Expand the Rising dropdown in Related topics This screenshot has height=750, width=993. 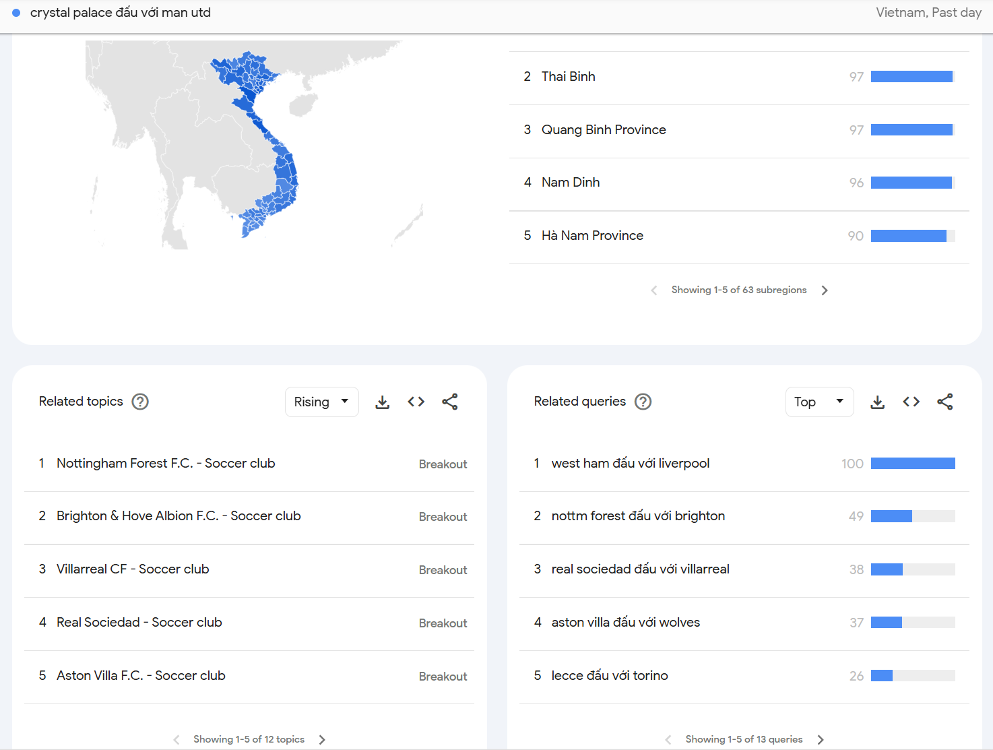pyautogui.click(x=322, y=402)
